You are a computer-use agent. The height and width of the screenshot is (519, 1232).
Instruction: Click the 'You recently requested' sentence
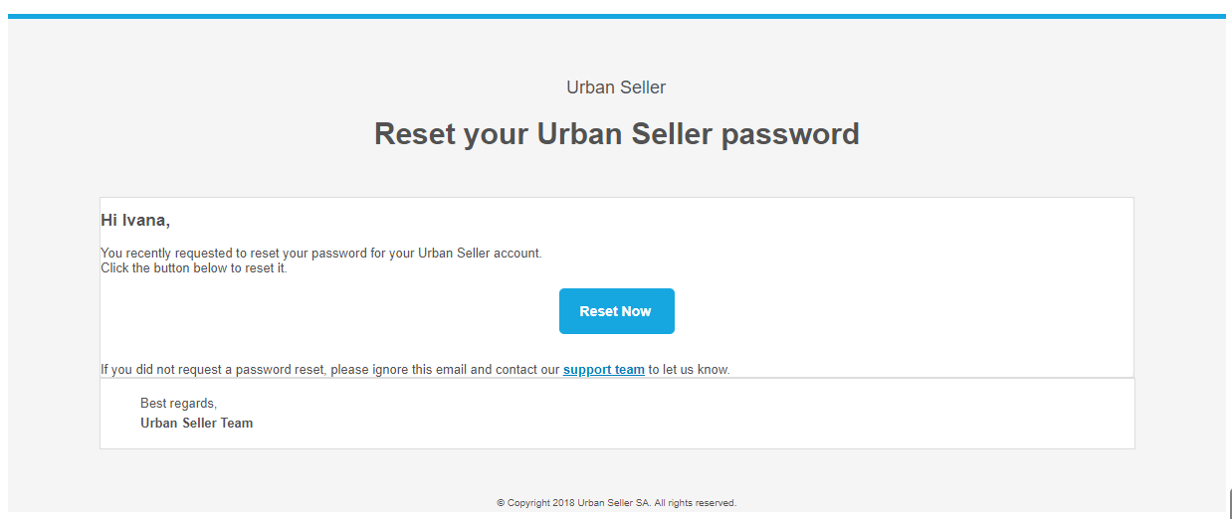click(x=320, y=254)
